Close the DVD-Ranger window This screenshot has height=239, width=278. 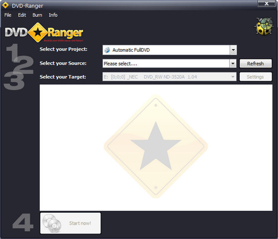(x=267, y=3)
